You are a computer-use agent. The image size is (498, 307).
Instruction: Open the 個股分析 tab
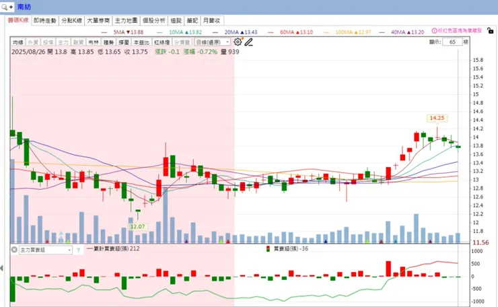point(153,21)
